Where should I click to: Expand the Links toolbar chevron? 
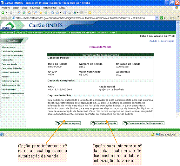(x=178, y=17)
